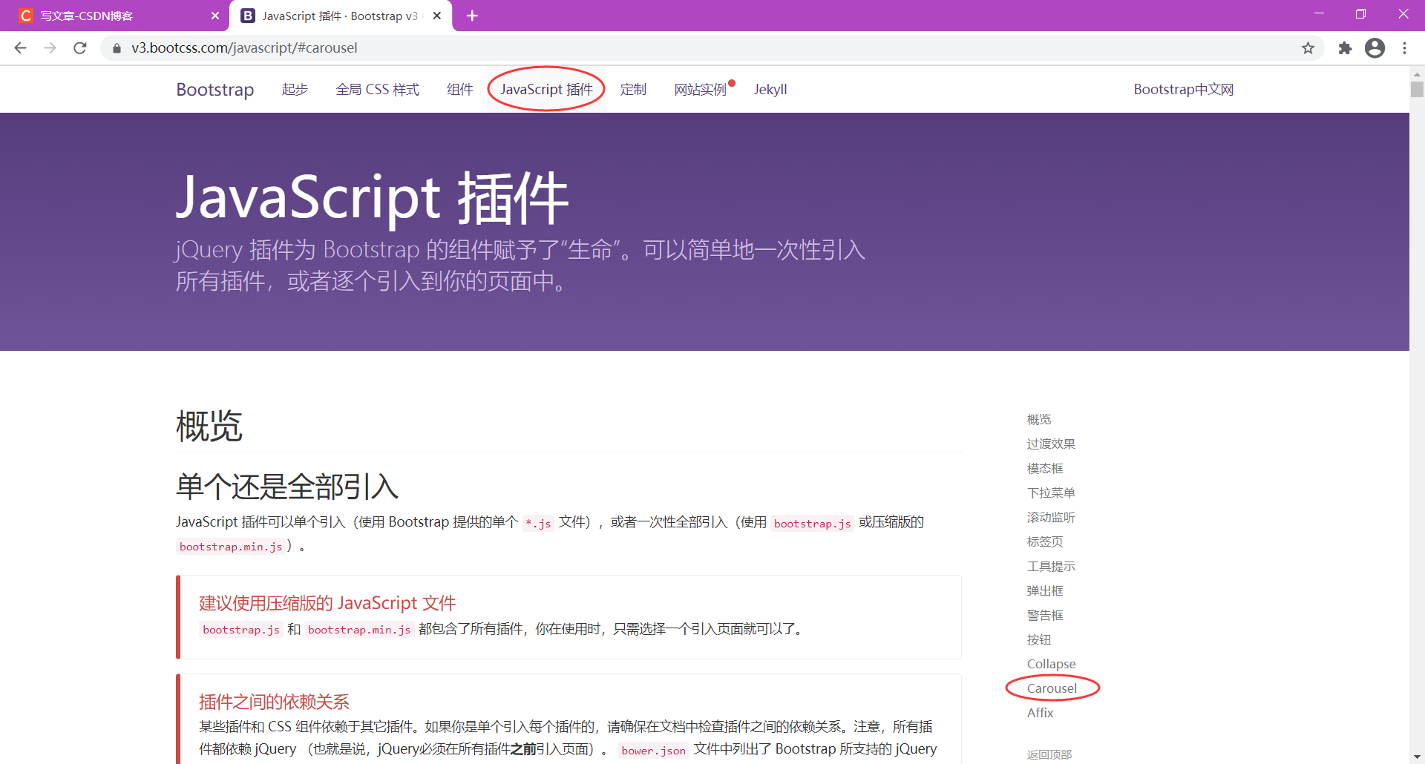Click the page title JavaScript 插件 in banner
The width and height of the screenshot is (1425, 764).
pyautogui.click(x=372, y=198)
